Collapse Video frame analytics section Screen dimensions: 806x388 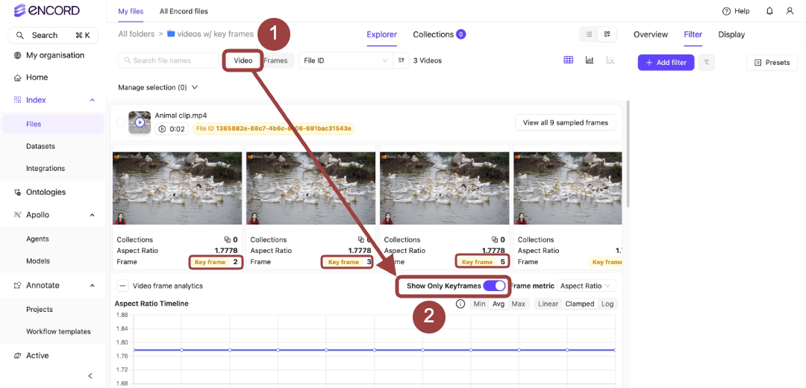[123, 286]
